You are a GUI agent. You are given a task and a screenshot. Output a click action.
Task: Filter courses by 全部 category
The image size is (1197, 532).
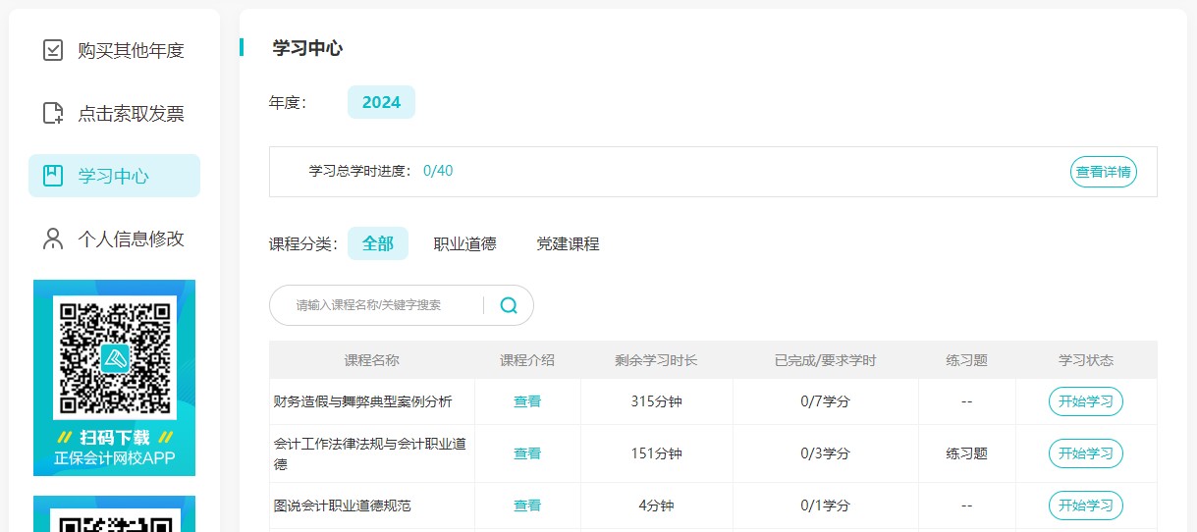[x=378, y=243]
